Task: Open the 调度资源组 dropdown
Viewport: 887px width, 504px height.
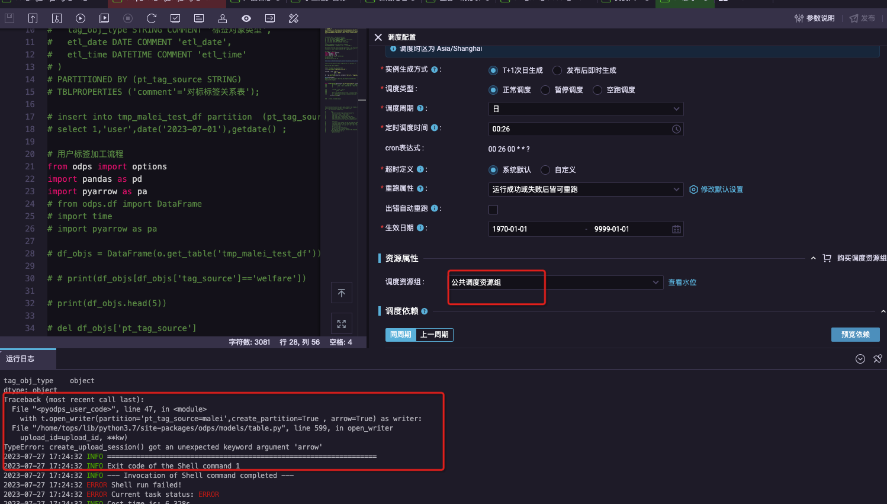Action: [x=555, y=283]
